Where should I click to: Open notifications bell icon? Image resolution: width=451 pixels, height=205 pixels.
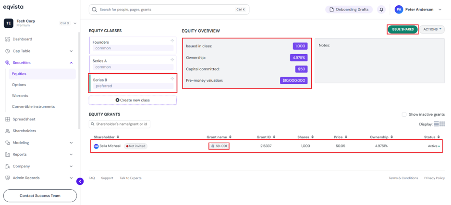pyautogui.click(x=381, y=10)
